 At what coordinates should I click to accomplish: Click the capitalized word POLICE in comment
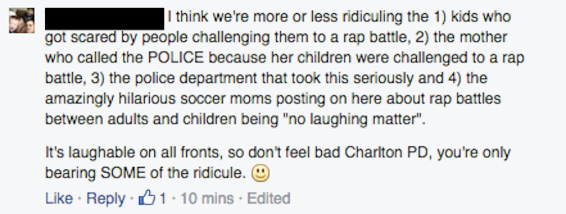pos(176,58)
